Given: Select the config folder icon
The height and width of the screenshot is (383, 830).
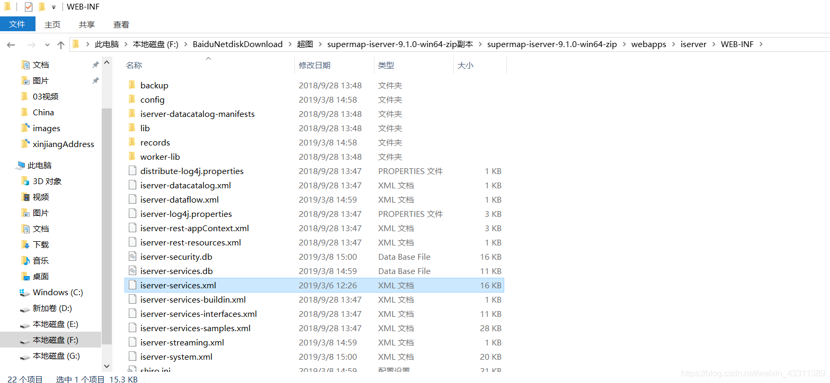Looking at the screenshot, I should [x=132, y=99].
